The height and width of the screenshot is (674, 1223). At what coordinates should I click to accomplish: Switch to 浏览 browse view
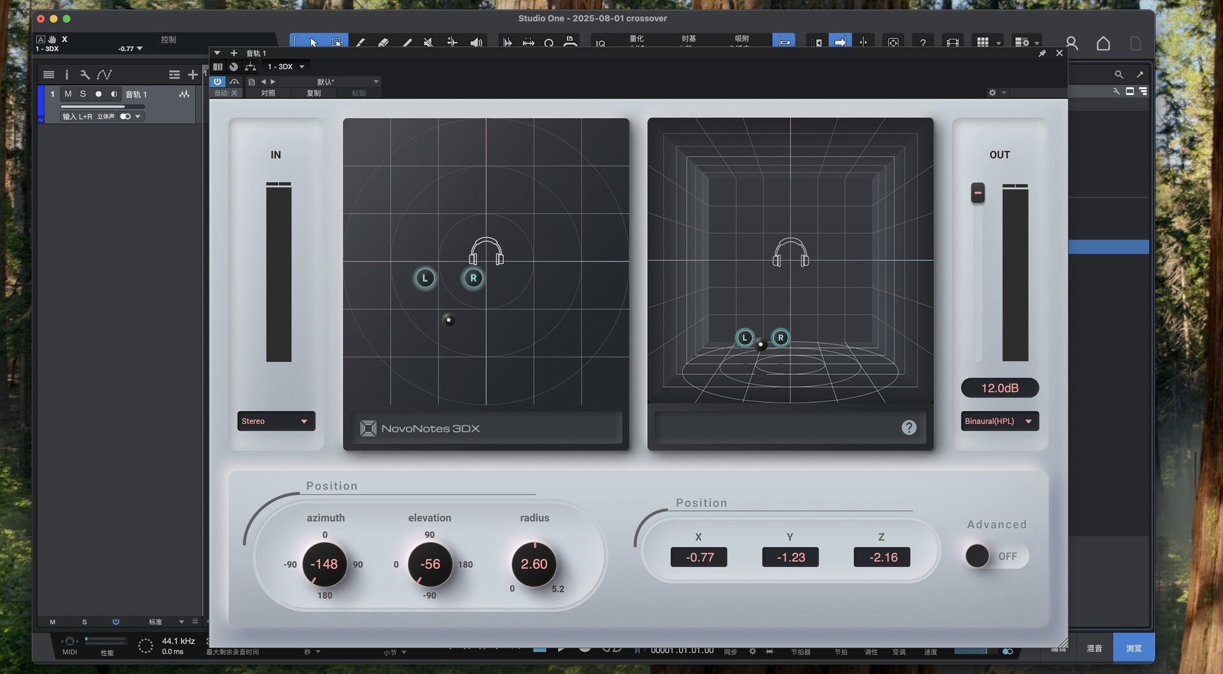click(x=1134, y=648)
